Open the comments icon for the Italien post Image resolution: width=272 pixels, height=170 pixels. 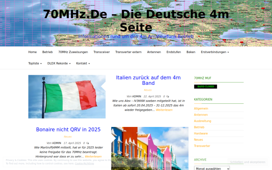pyautogui.click(x=167, y=97)
